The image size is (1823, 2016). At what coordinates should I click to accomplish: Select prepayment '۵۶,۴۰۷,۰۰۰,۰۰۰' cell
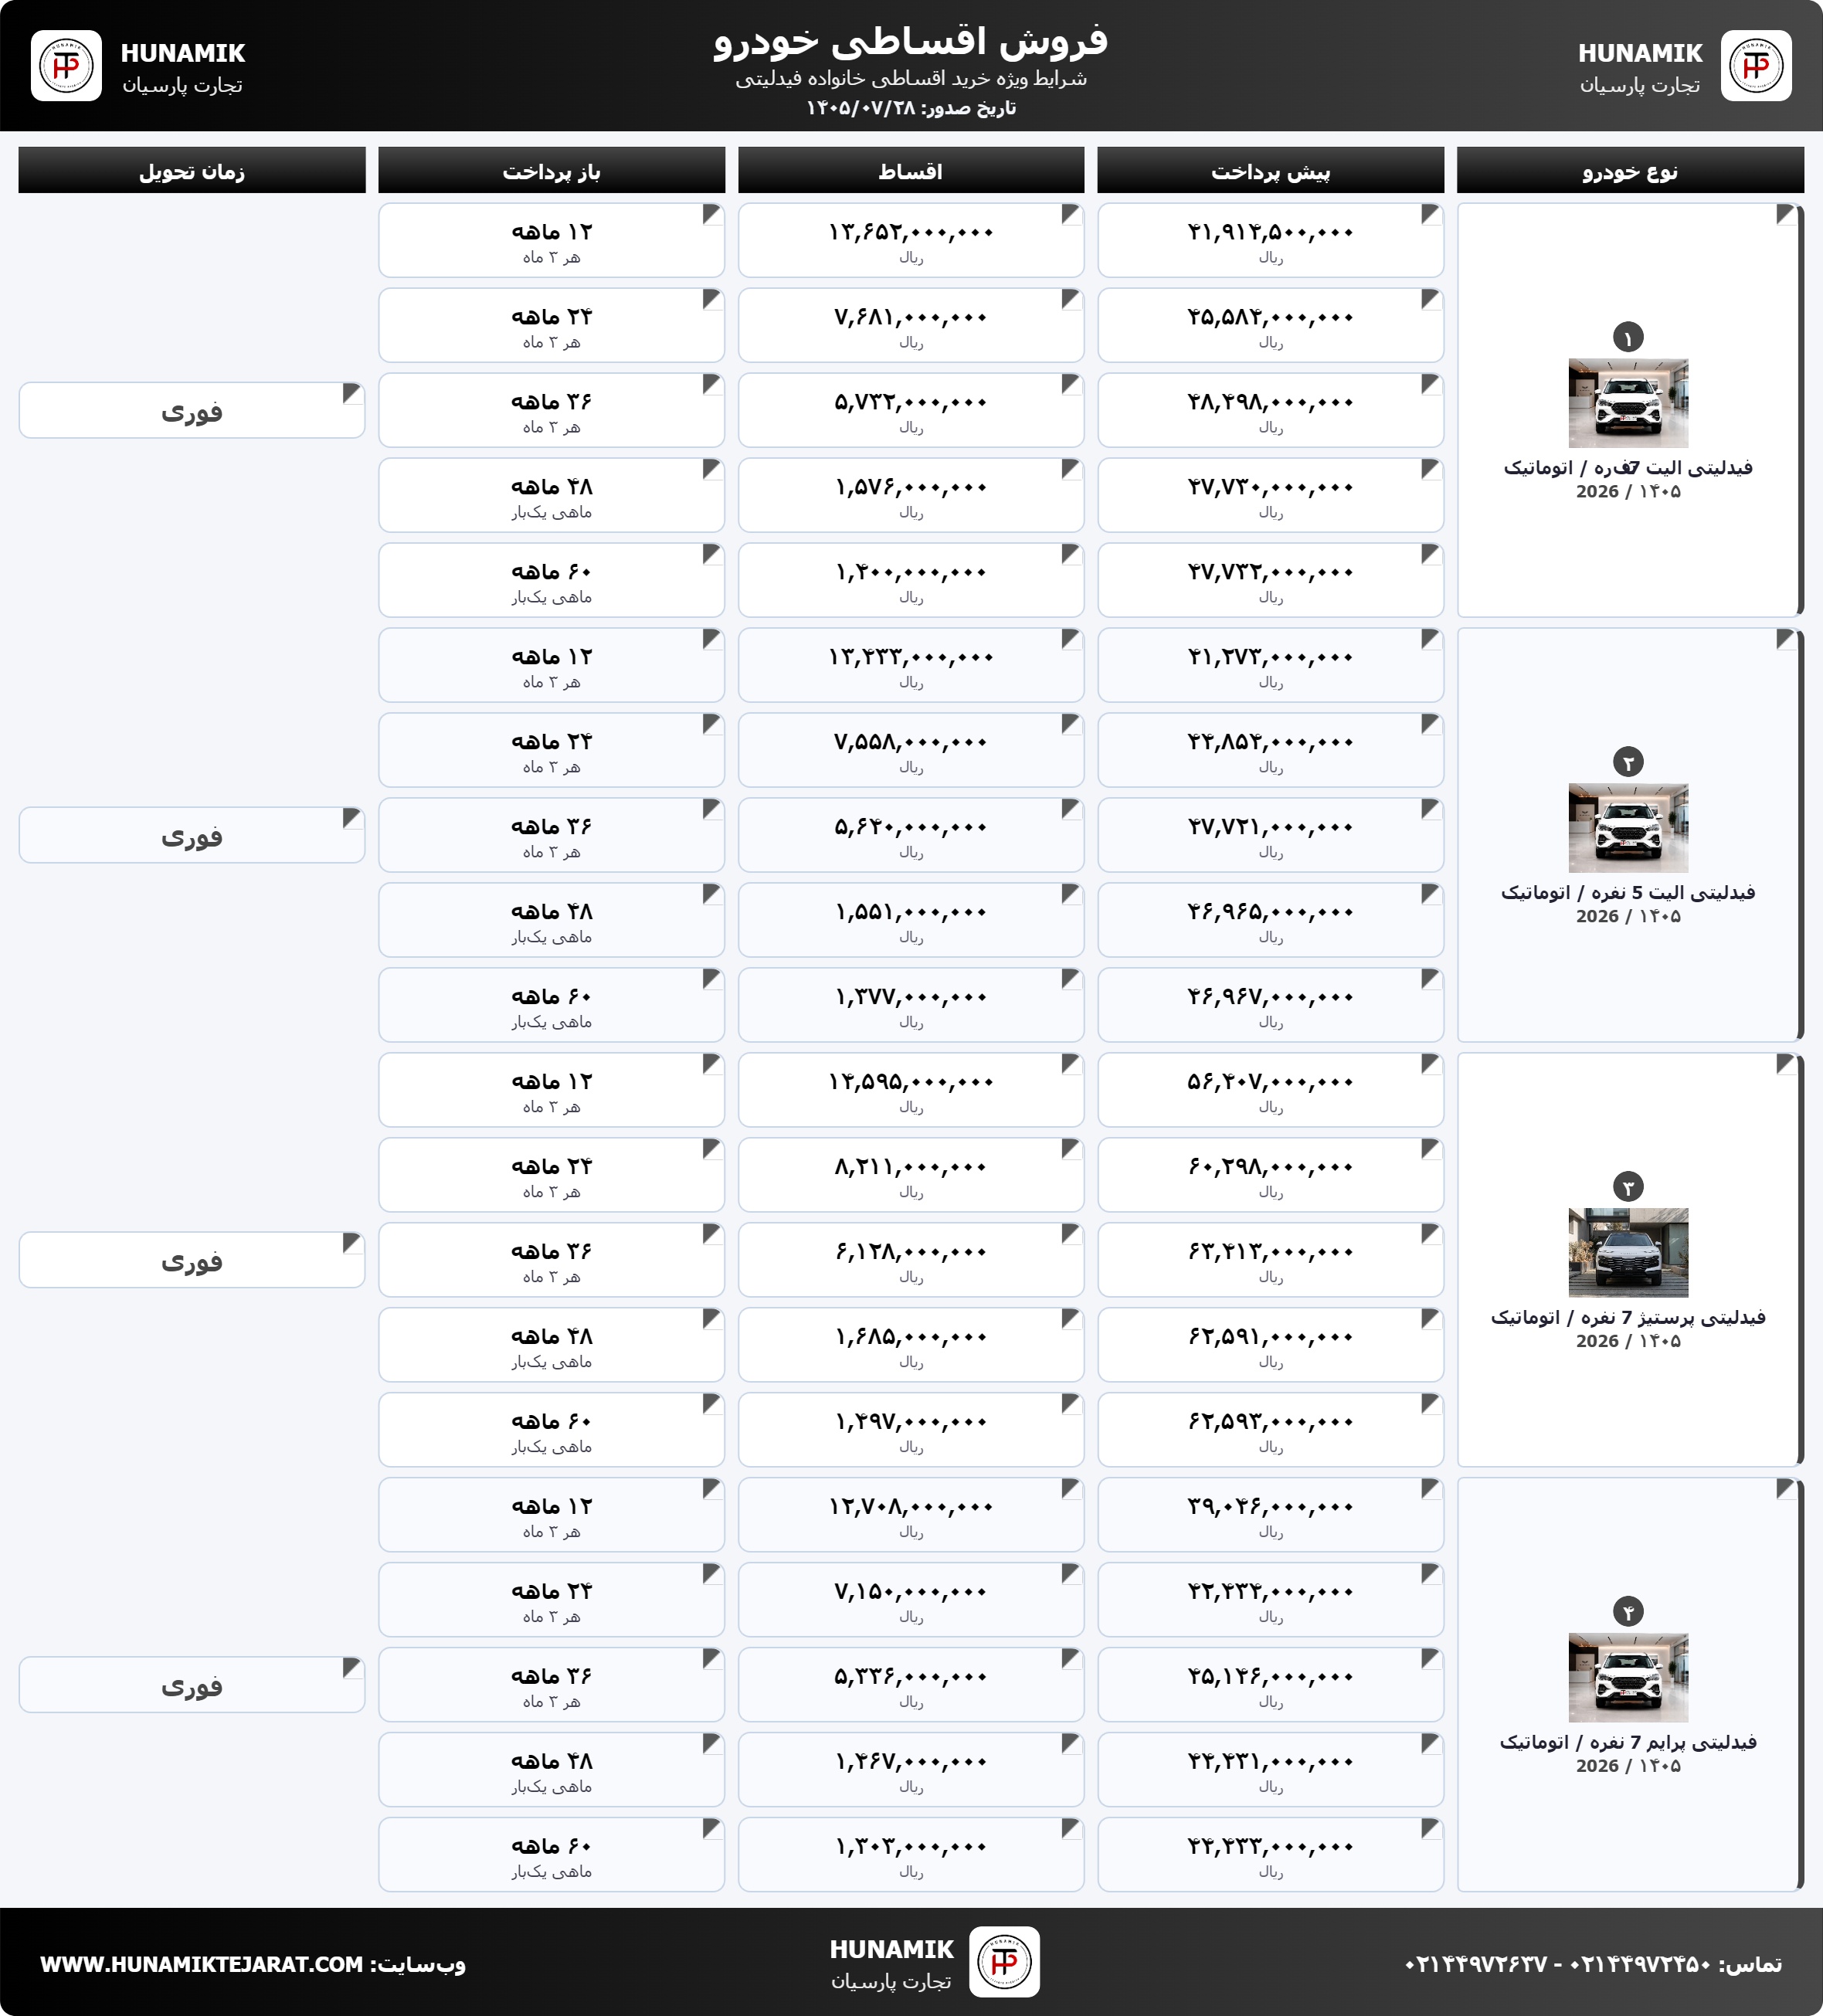click(1270, 1090)
